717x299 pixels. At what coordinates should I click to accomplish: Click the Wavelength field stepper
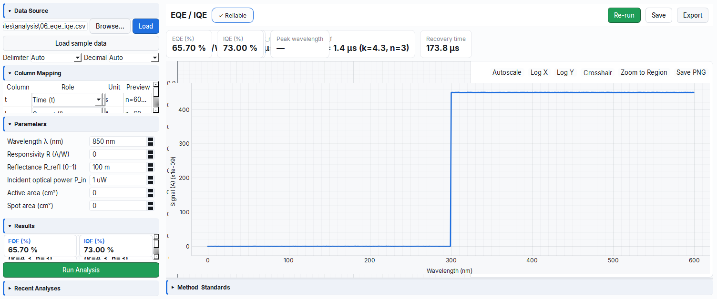click(151, 141)
